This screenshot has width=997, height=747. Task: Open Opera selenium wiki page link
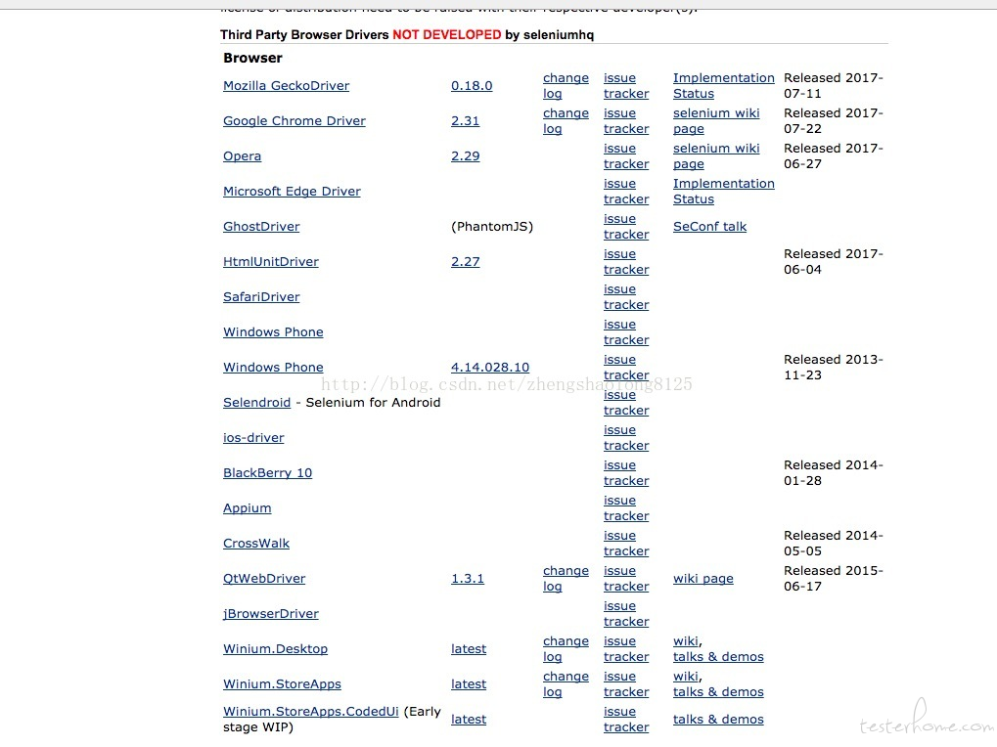(x=716, y=156)
